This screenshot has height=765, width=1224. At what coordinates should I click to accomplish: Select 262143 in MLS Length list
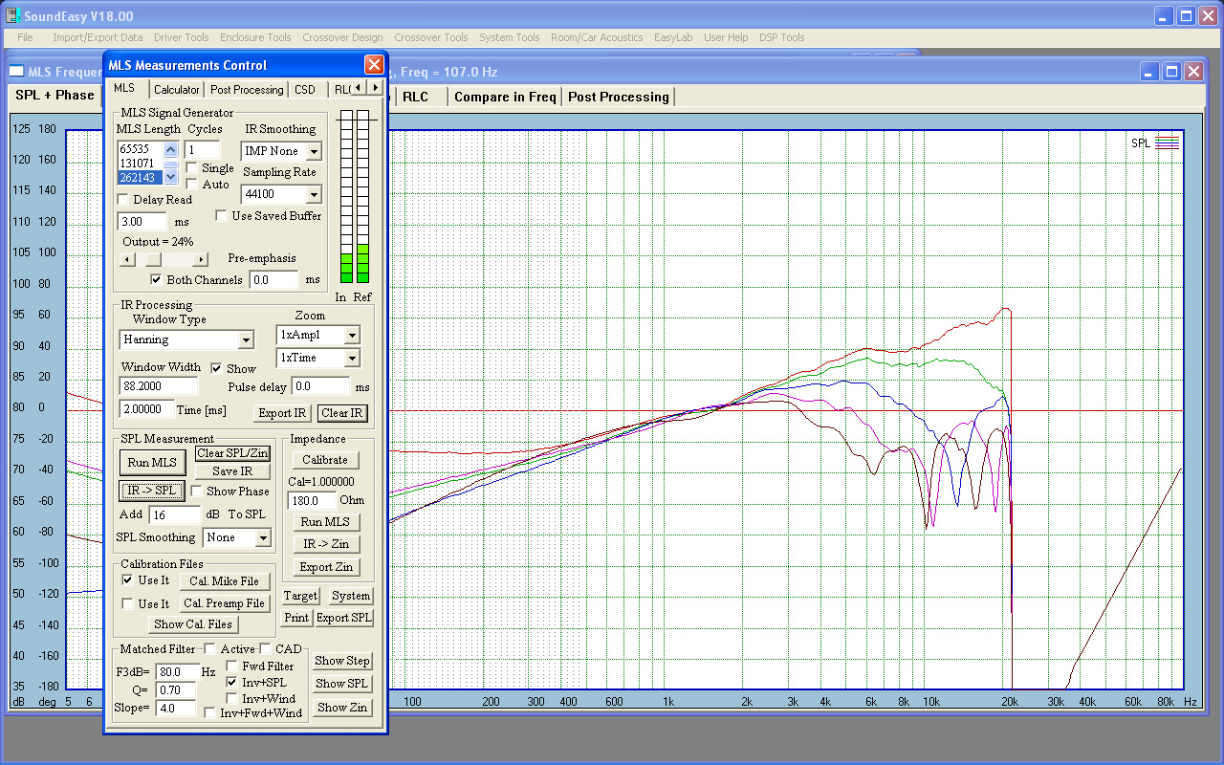140,177
